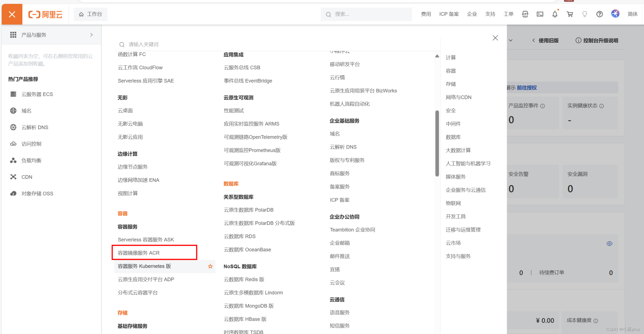The height and width of the screenshot is (334, 644).
Task: Open 容器镜像服务 ACR
Action: coord(139,253)
